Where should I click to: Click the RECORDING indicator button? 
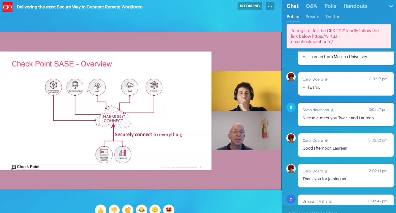click(x=250, y=6)
